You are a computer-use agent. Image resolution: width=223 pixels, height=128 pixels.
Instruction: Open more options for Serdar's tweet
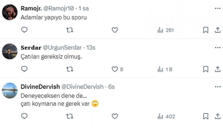click(218, 48)
